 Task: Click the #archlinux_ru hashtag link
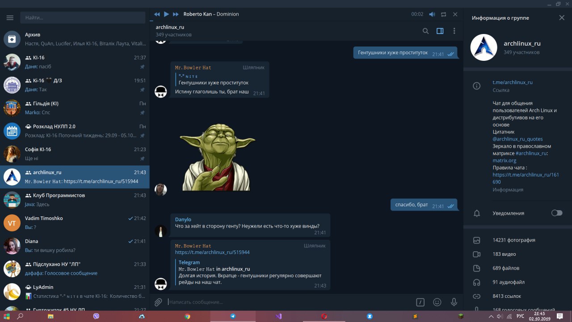click(531, 153)
